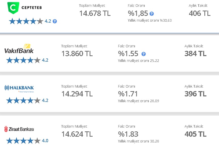219x149 pixels.
Task: Click Ziraat's 14.624 TL total cost
Action: (77, 134)
